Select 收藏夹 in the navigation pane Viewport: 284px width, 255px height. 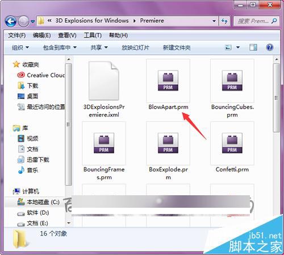[x=31, y=65]
